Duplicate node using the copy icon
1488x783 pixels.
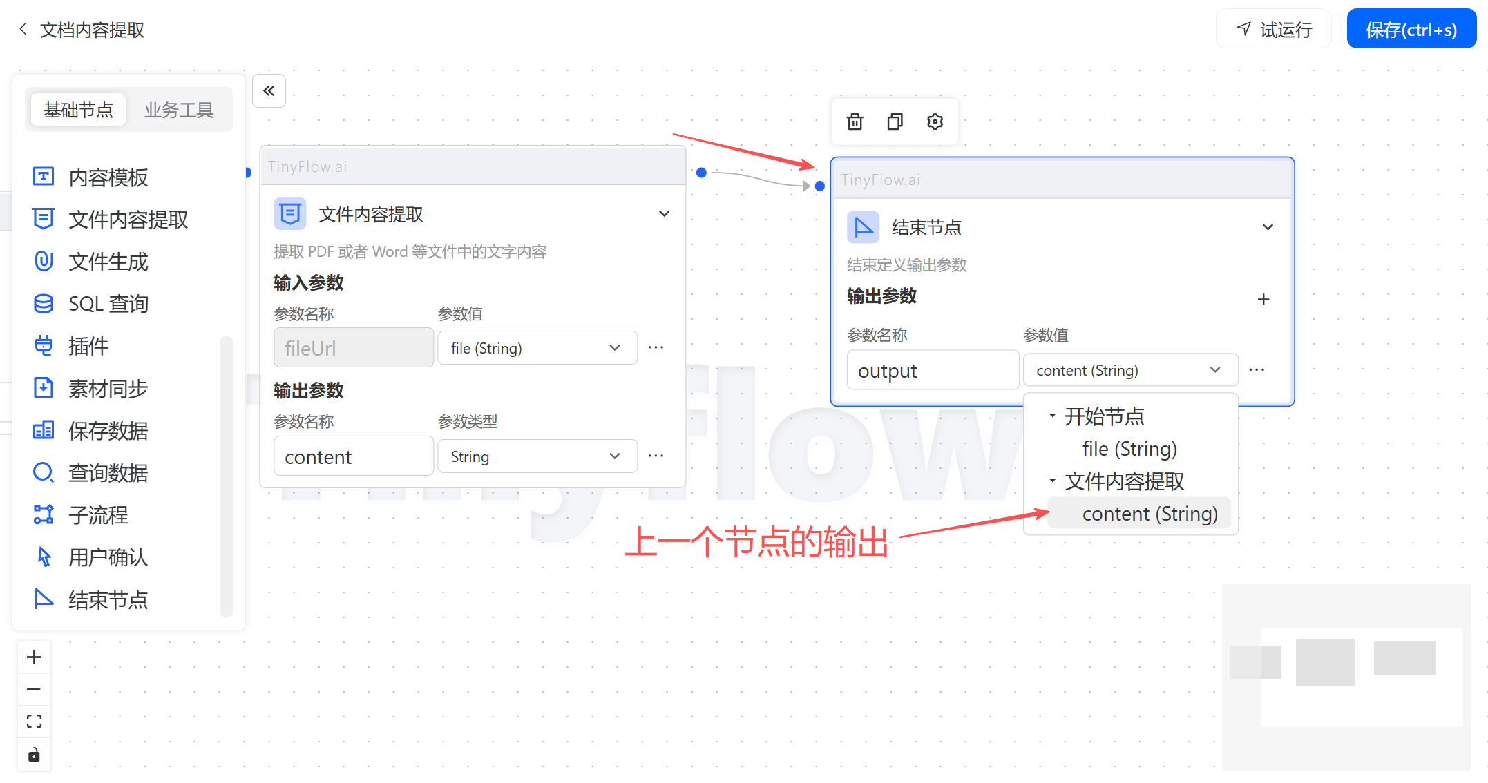pos(895,122)
